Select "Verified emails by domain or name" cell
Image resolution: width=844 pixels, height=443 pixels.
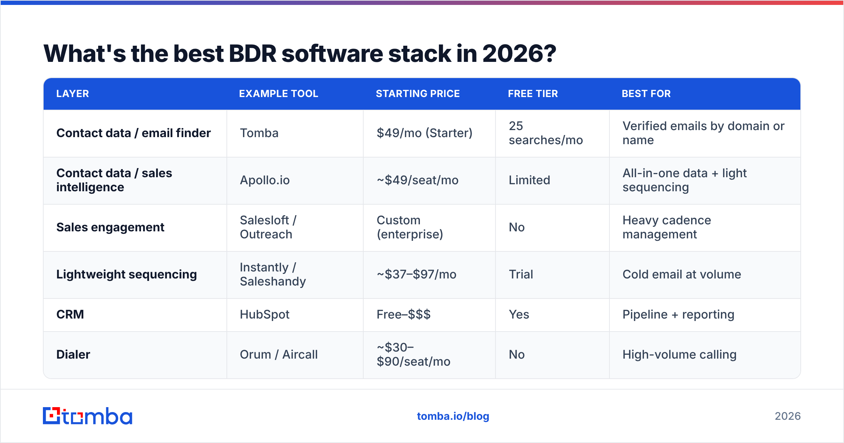pos(705,133)
